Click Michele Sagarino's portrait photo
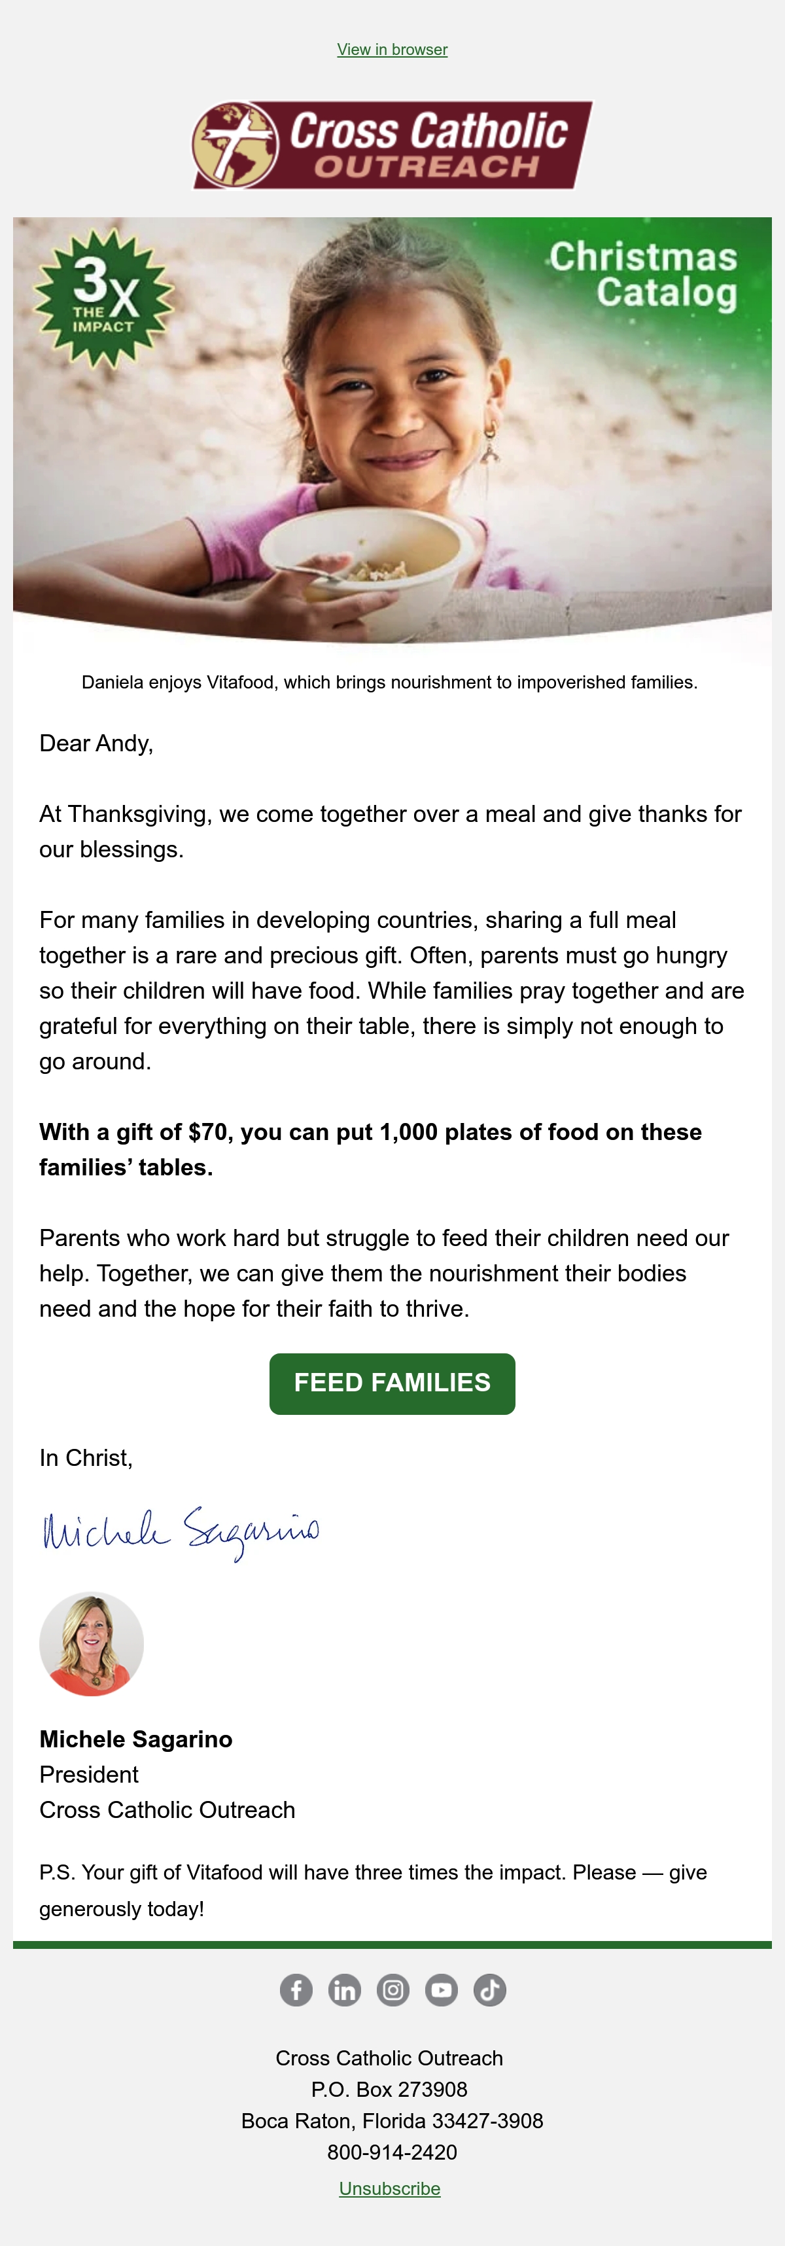This screenshot has width=785, height=2246. coord(92,1643)
